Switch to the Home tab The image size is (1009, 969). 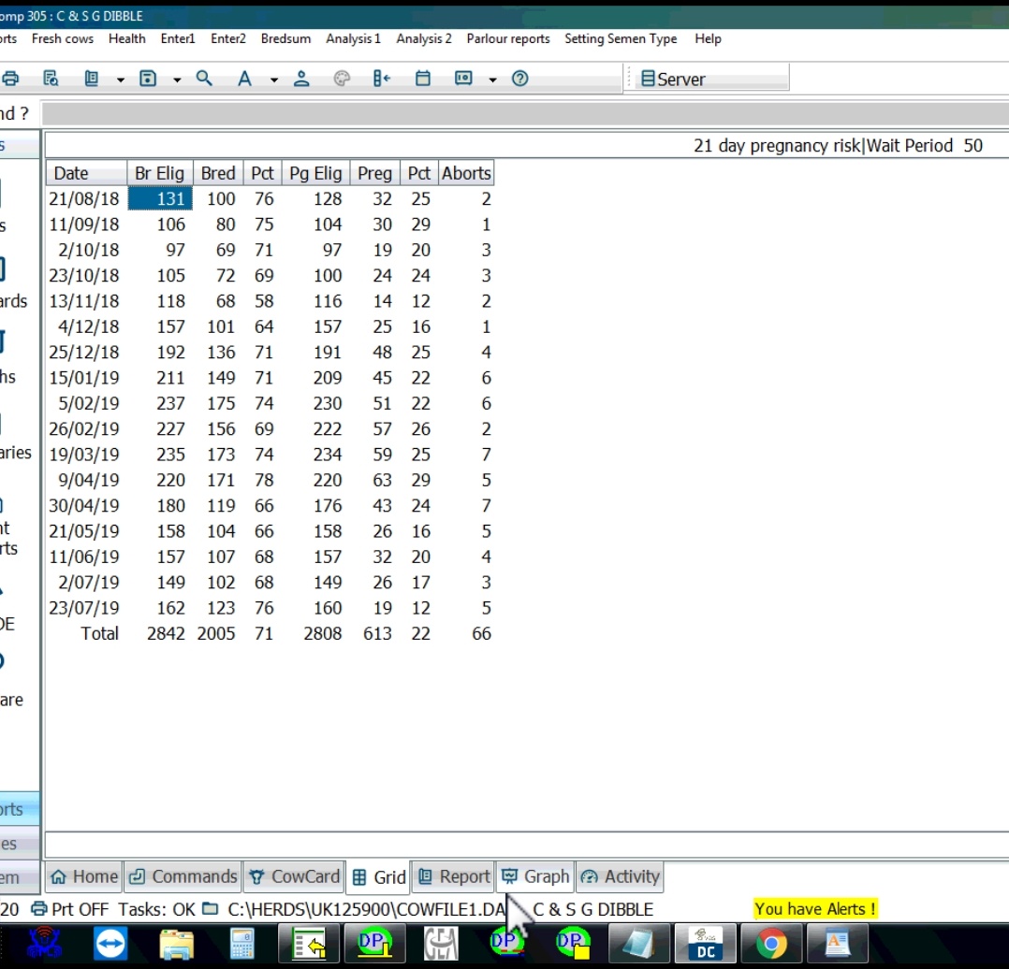click(84, 876)
